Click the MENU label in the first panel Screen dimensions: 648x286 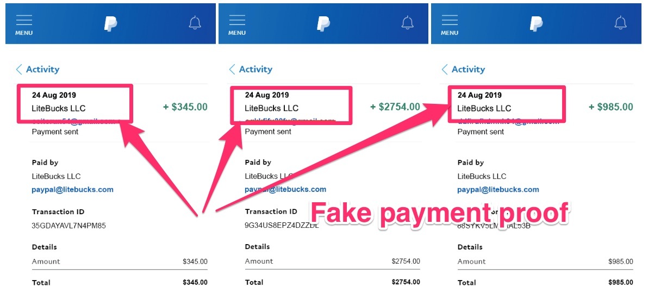[24, 33]
